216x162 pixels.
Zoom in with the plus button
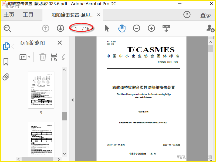click(x=151, y=28)
